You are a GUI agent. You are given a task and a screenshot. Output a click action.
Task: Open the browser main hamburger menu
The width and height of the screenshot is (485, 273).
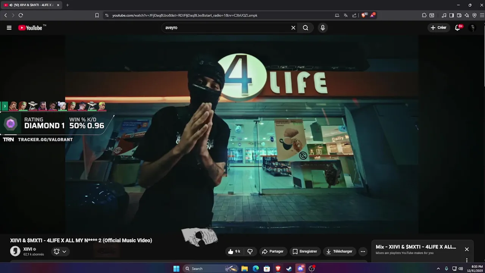482,15
